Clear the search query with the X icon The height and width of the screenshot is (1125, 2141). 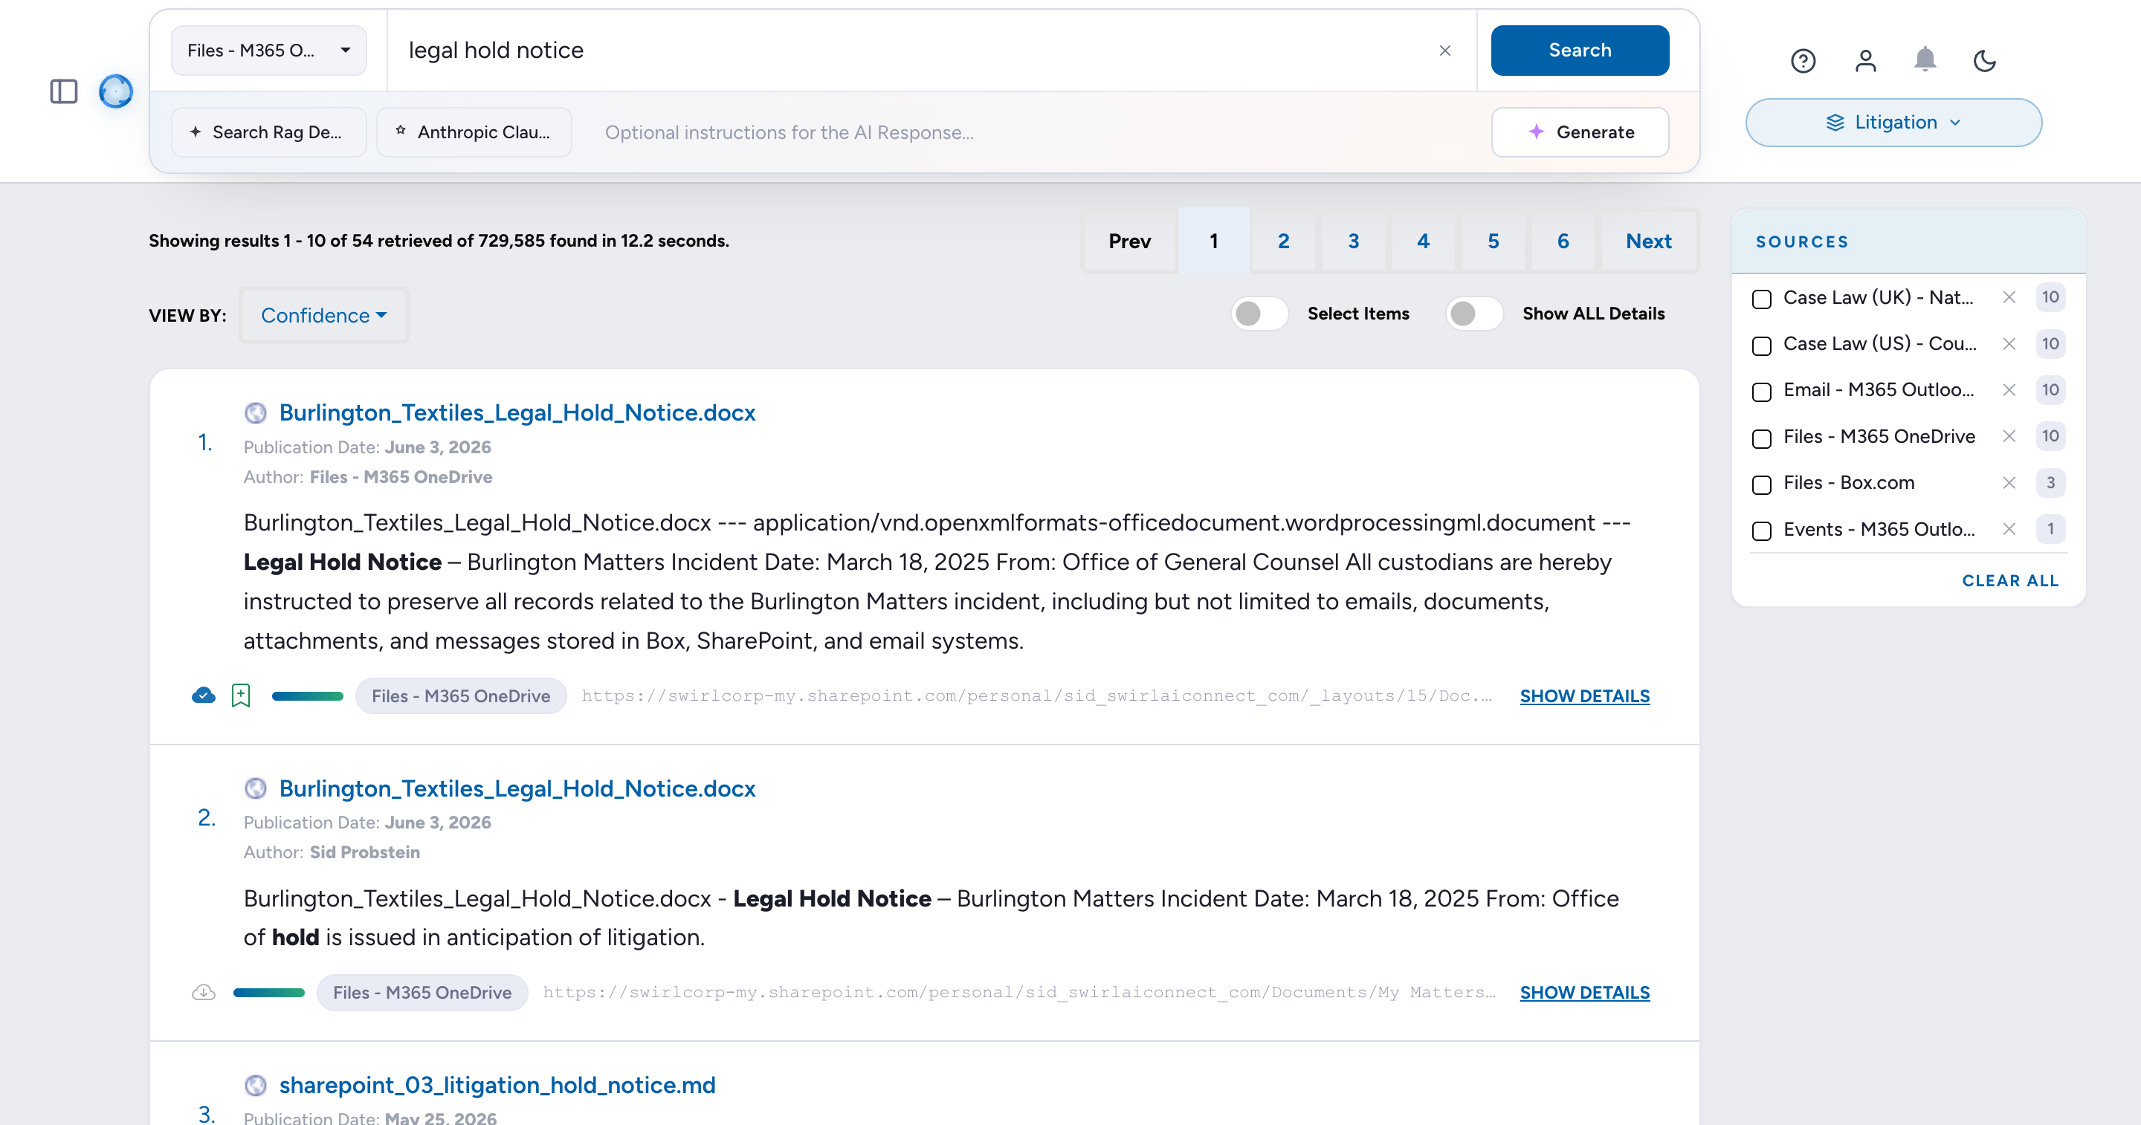[1444, 51]
